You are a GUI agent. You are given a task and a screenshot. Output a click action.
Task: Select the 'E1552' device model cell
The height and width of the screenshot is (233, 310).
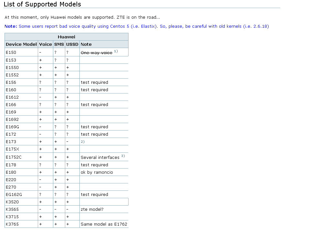pos(21,75)
